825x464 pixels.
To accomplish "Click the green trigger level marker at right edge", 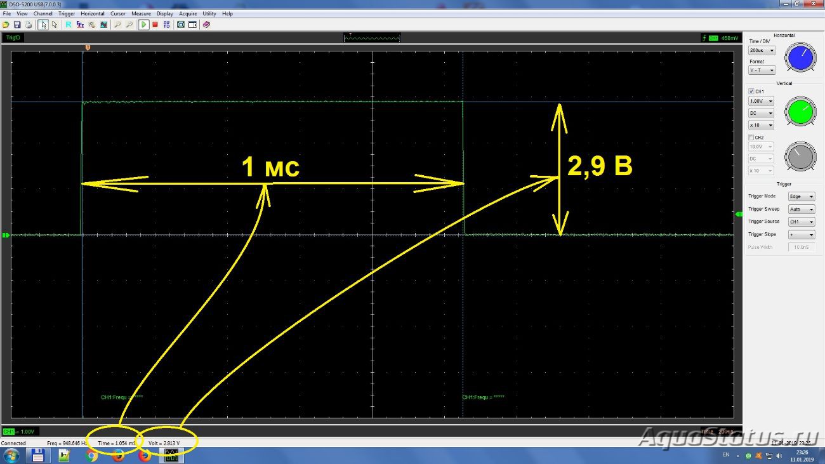I will pos(739,215).
